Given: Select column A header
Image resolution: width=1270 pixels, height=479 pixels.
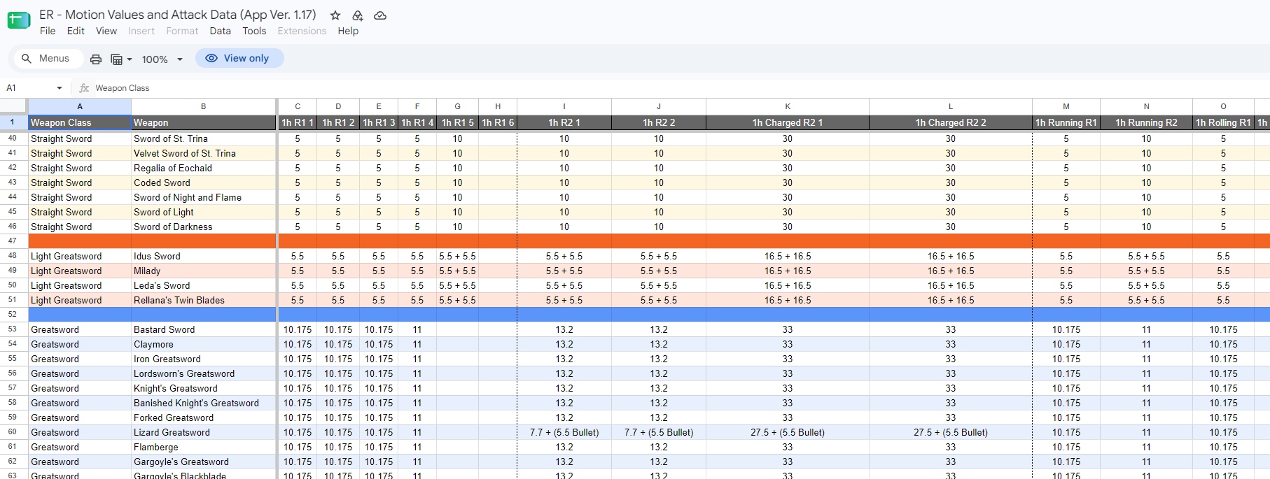Looking at the screenshot, I should (x=80, y=106).
